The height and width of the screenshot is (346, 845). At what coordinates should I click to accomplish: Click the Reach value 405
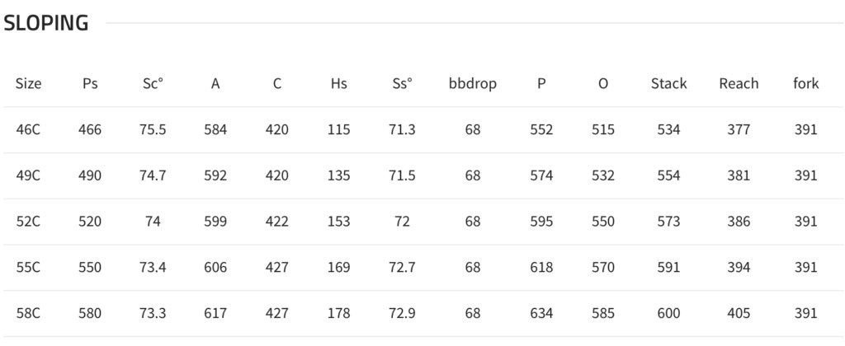click(x=739, y=313)
